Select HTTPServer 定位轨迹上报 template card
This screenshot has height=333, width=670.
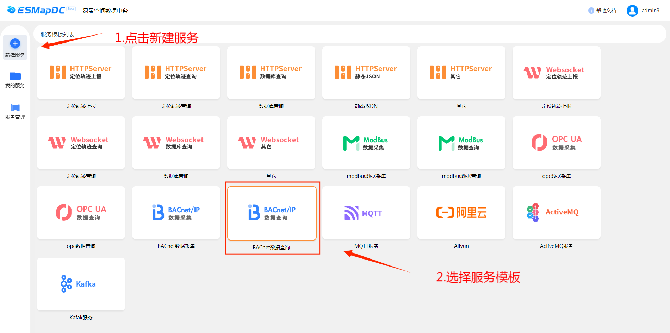81,73
